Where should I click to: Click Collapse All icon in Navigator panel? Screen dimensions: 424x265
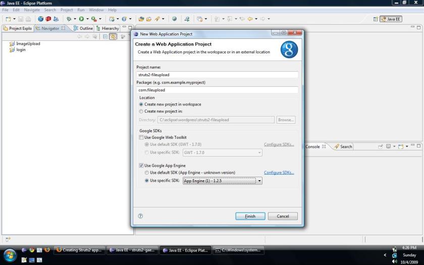coord(105,36)
